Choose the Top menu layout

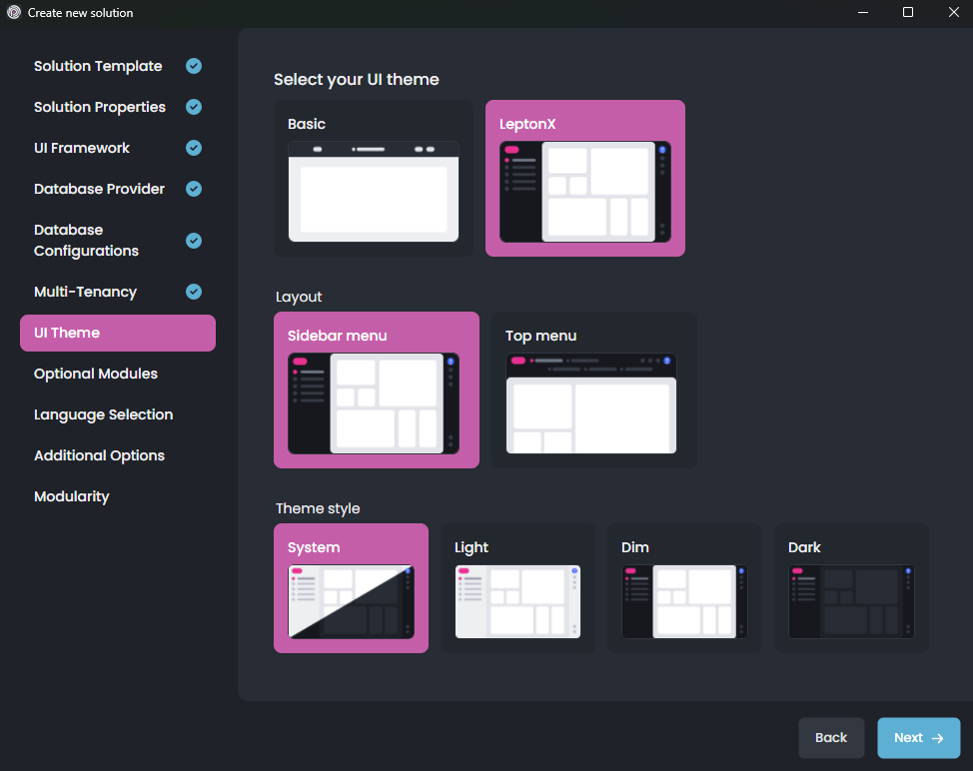point(592,389)
